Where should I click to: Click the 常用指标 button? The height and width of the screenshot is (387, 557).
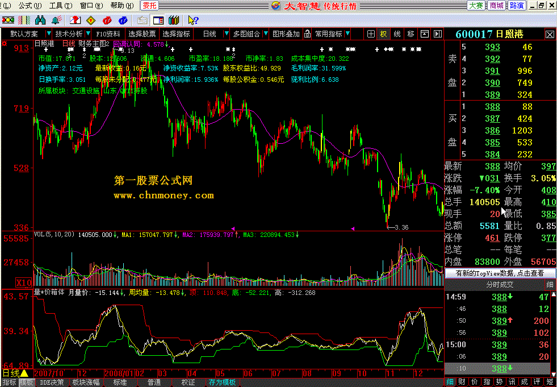tap(329, 34)
